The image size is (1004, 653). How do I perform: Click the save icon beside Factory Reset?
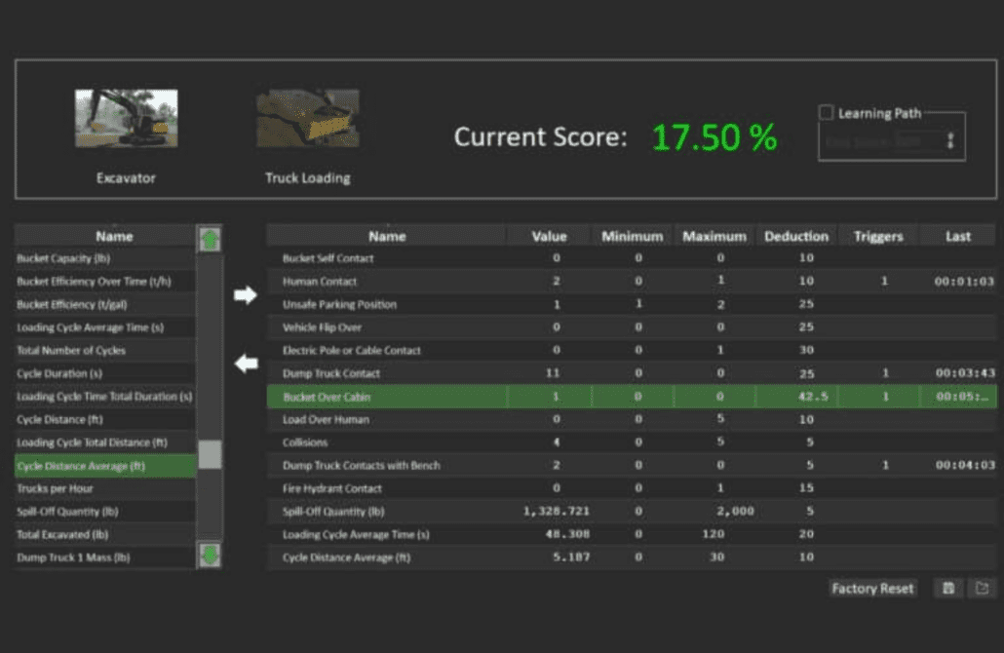[948, 589]
